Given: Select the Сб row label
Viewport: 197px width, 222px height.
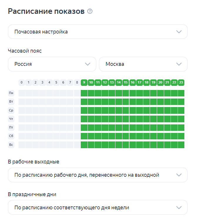Looking at the screenshot, I should pyautogui.click(x=11, y=136).
